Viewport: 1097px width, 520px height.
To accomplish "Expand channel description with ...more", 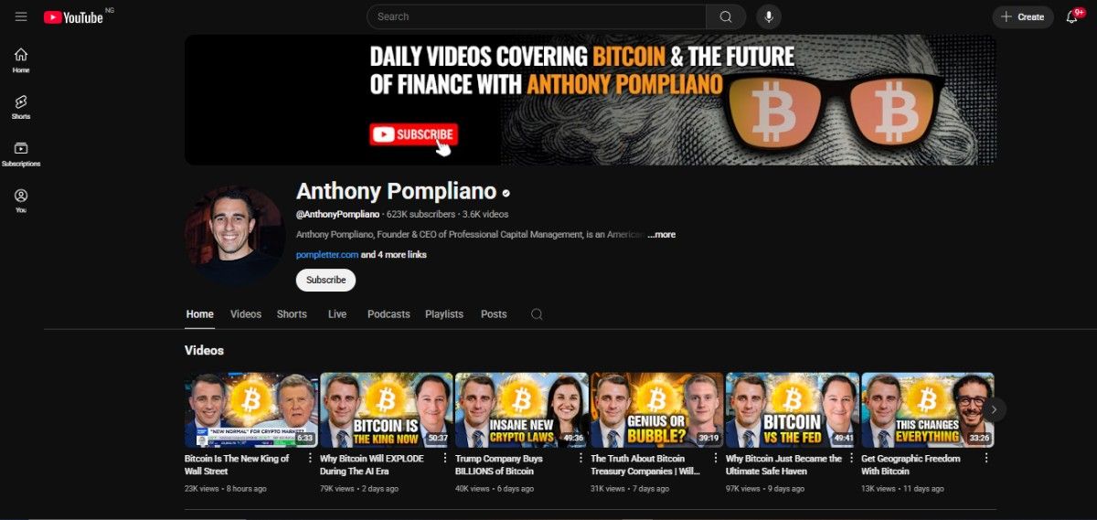I will (661, 235).
